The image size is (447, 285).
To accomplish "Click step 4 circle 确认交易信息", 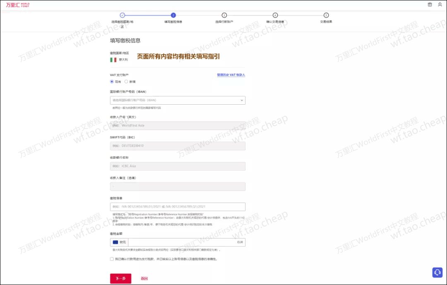I will coord(275,15).
